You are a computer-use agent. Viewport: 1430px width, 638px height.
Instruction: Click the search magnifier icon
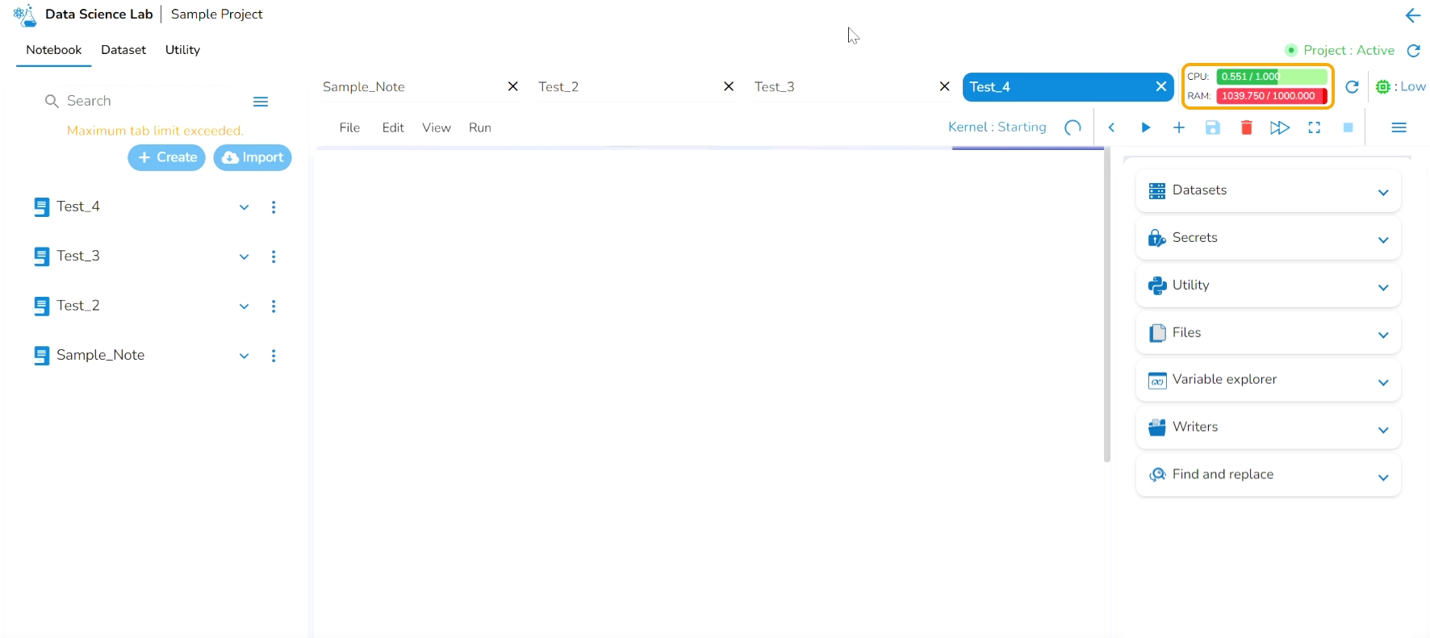(x=52, y=101)
